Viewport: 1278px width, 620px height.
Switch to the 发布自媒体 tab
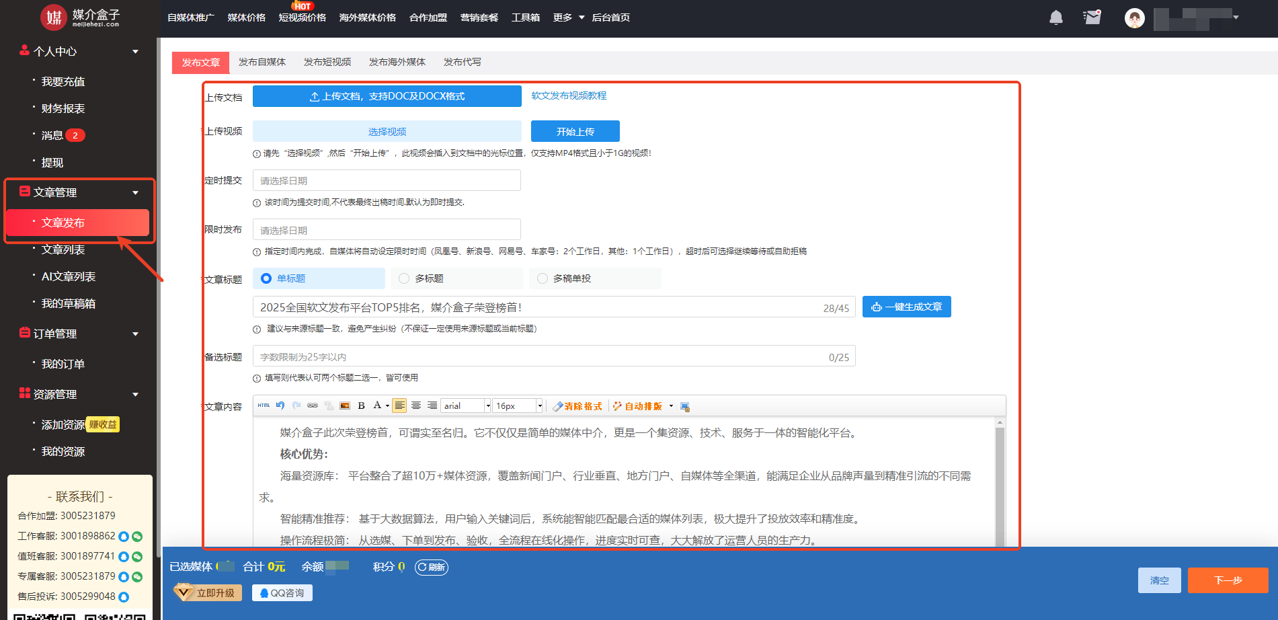click(x=262, y=62)
